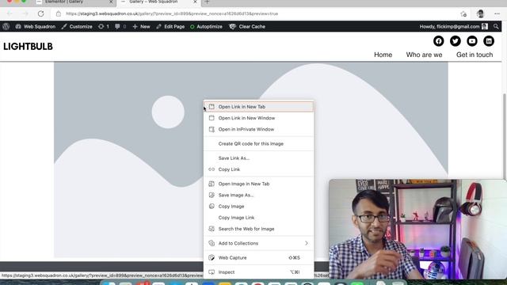Select Search the Web for Image

(x=259, y=229)
